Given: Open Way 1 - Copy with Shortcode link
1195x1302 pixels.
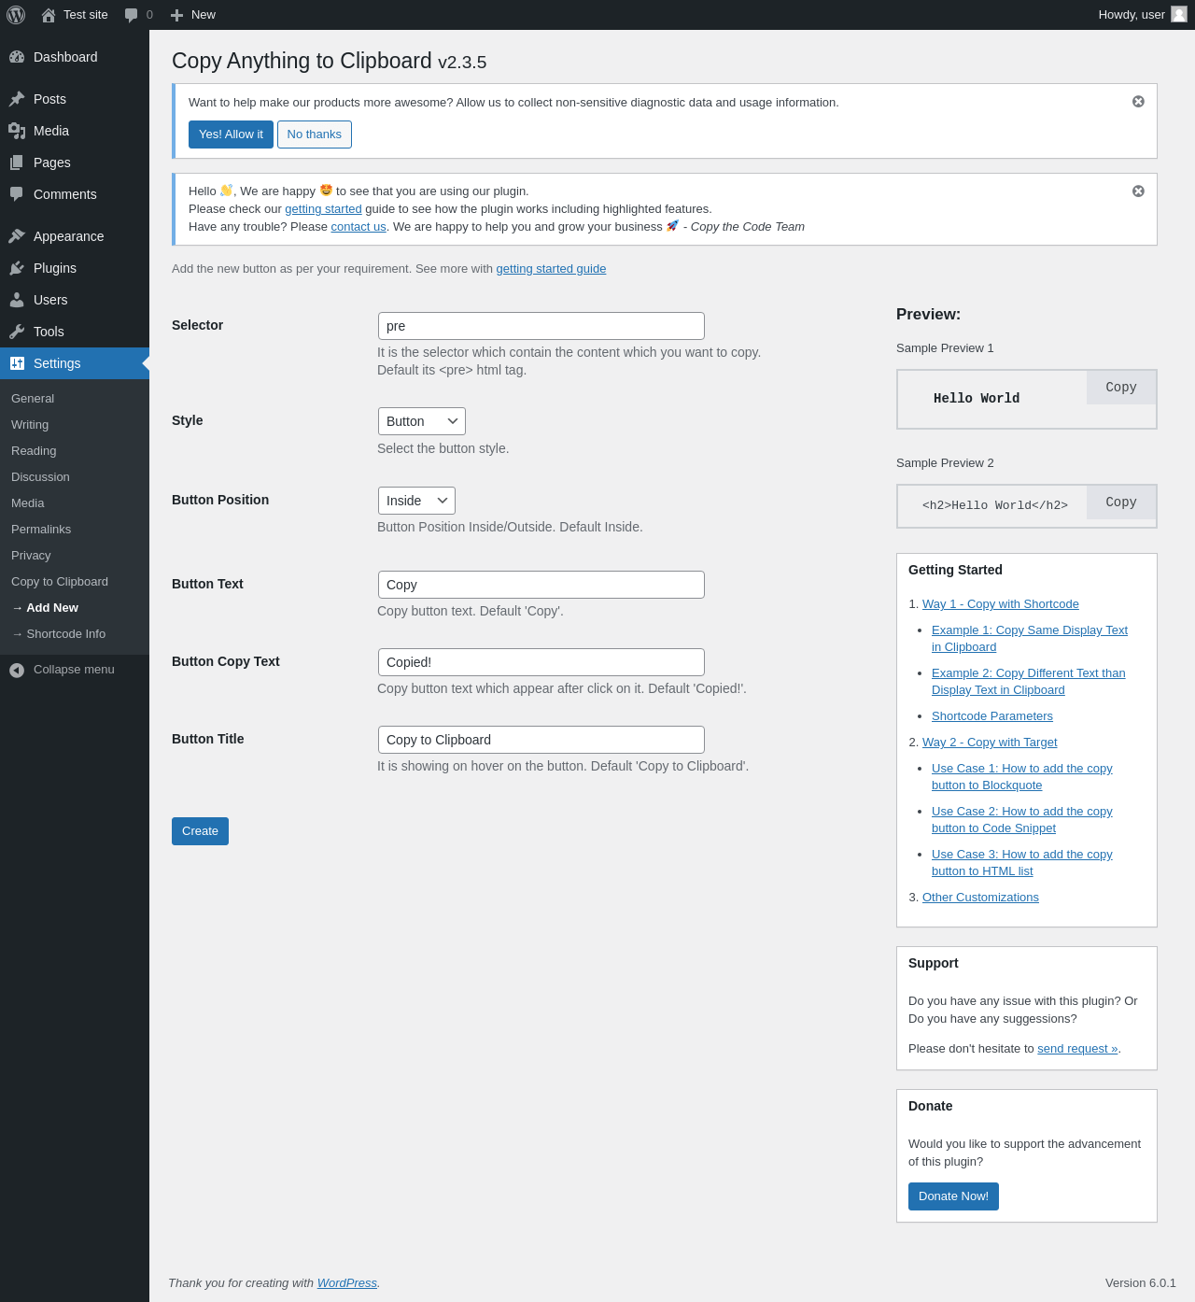Looking at the screenshot, I should point(1001,604).
